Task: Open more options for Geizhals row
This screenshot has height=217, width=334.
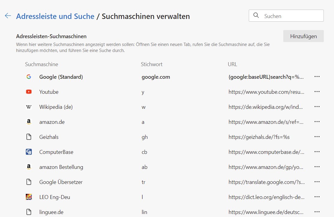Action: click(x=317, y=136)
